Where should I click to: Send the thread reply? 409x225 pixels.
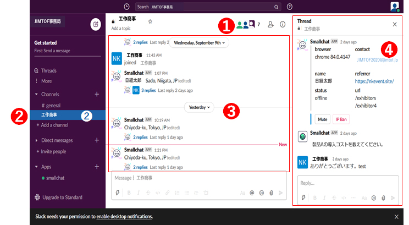coord(393,198)
